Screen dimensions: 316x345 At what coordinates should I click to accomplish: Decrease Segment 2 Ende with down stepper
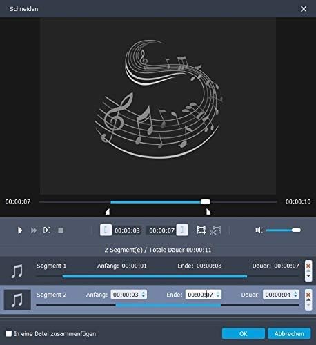click(218, 297)
